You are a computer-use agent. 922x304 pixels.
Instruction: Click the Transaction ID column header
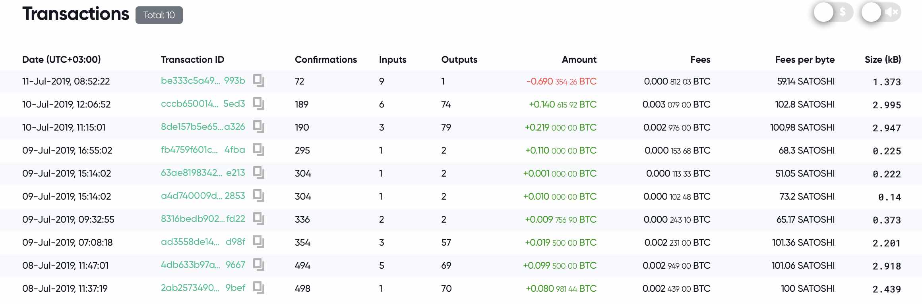tap(192, 60)
